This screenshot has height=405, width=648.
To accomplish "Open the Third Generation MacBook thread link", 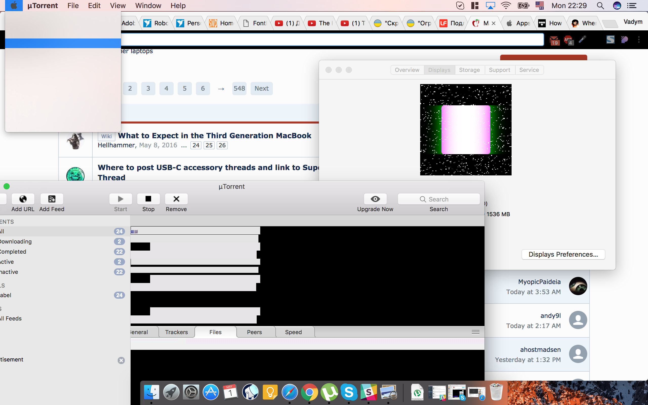I will (214, 135).
